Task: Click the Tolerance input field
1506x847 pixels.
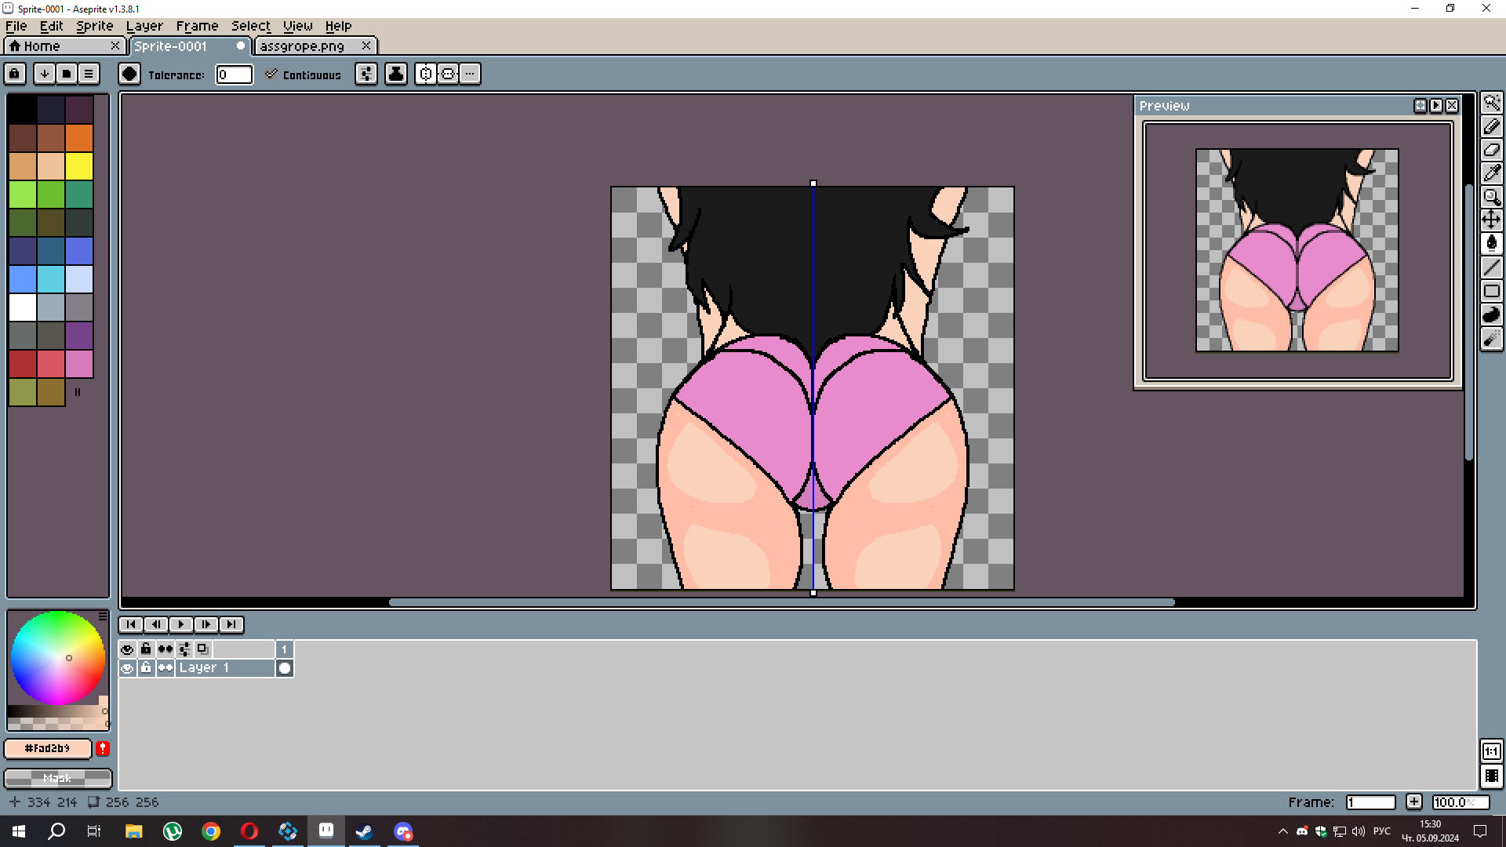Action: [x=234, y=75]
